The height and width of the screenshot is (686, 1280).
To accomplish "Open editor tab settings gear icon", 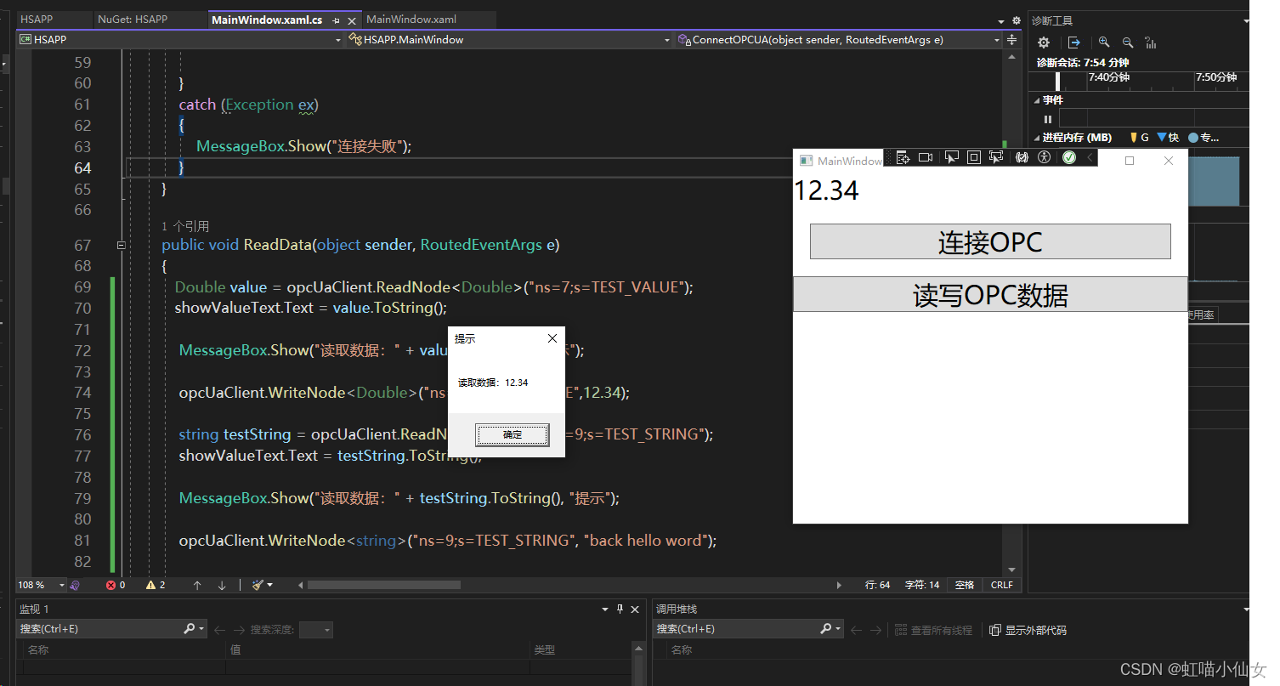I will [x=1017, y=20].
